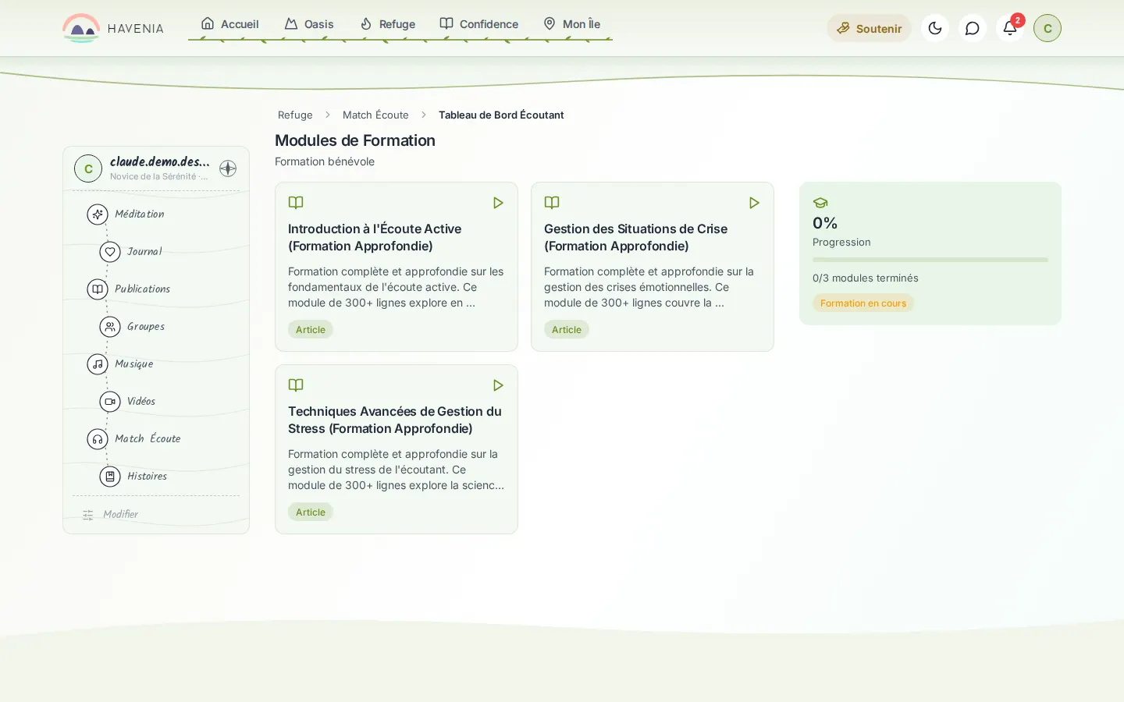Viewport: 1124px width, 702px height.
Task: Click the Modules de Formation heading
Action: click(x=355, y=140)
